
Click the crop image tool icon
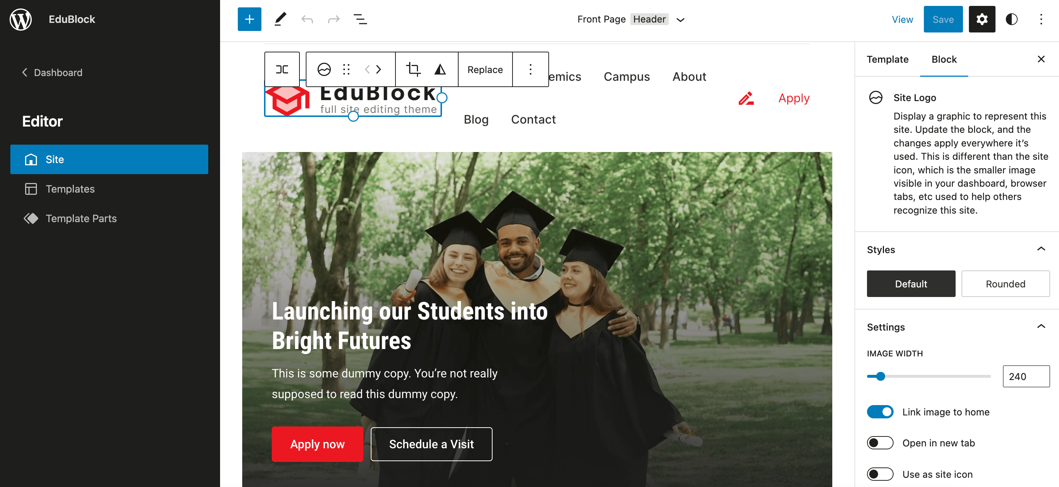413,69
